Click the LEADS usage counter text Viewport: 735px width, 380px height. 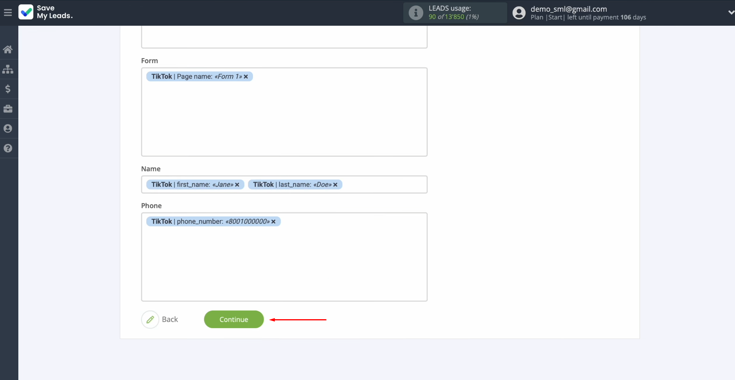click(x=453, y=17)
